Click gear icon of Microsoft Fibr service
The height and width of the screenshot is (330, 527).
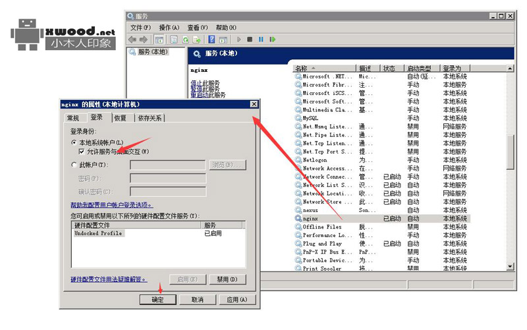pyautogui.click(x=298, y=85)
